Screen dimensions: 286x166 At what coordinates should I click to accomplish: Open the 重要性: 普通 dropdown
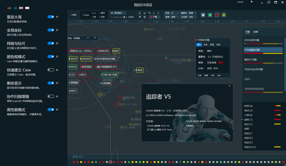tap(188, 13)
